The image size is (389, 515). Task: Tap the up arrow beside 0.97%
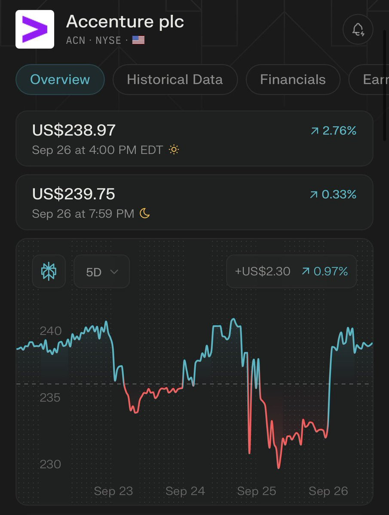click(306, 271)
